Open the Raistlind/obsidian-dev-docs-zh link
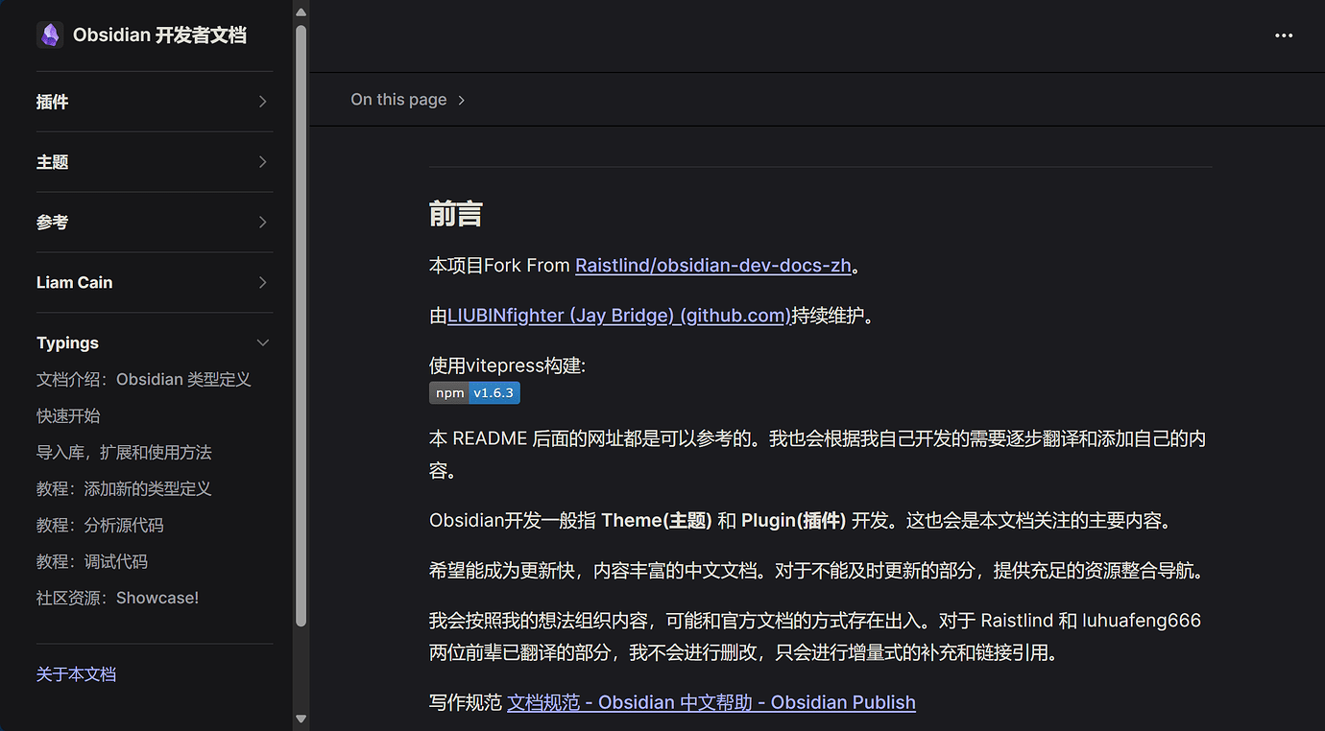 point(712,265)
